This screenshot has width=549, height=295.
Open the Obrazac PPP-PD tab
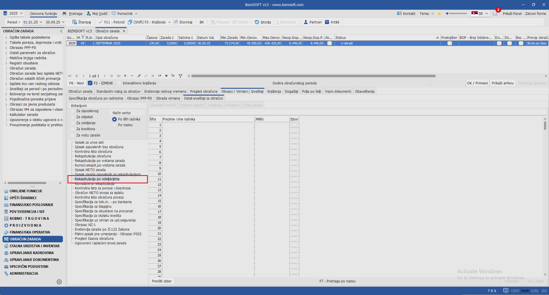tap(139, 98)
